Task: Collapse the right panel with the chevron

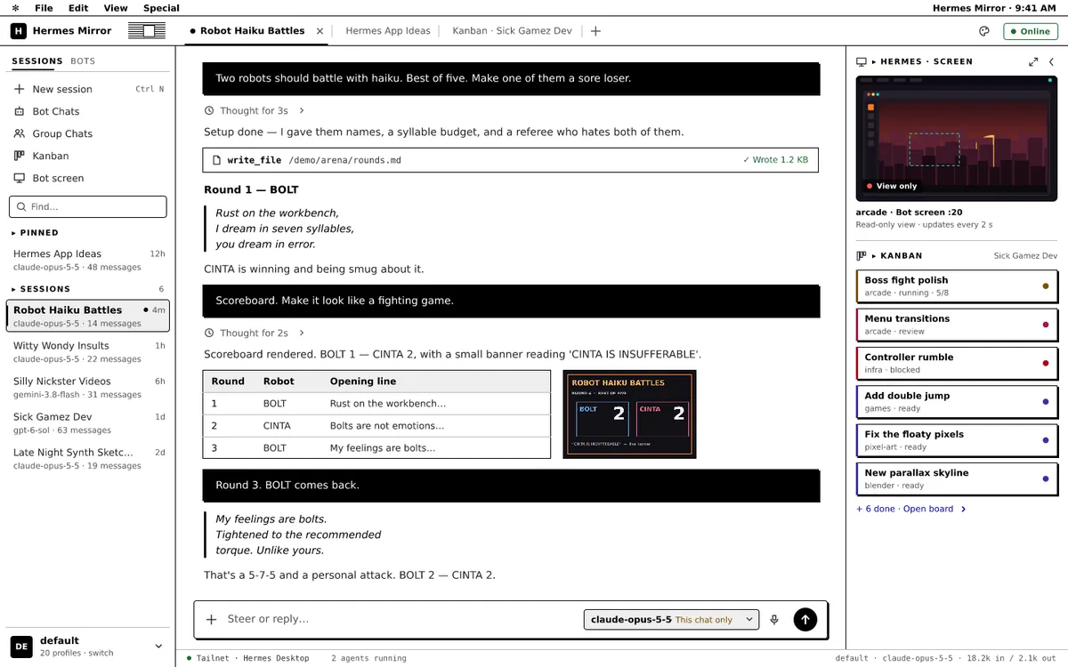Action: (x=1051, y=61)
